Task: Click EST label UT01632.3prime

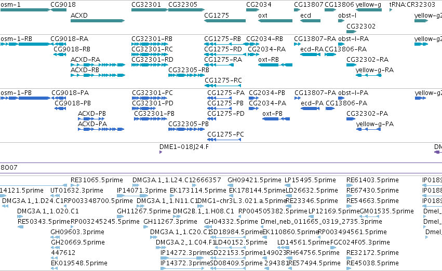Action: click(77, 191)
